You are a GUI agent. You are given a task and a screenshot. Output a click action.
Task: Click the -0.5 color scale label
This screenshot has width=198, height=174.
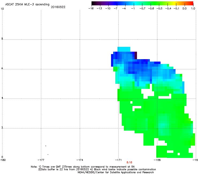159,9
